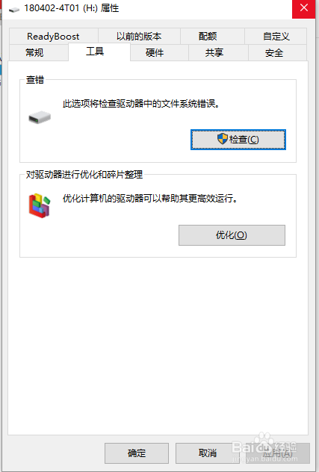The image size is (319, 472).
Task: Switch to the 常规 tab
Action: point(34,53)
